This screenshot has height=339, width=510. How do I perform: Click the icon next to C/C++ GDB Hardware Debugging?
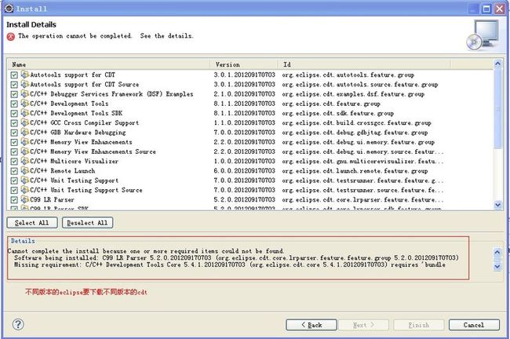25,132
